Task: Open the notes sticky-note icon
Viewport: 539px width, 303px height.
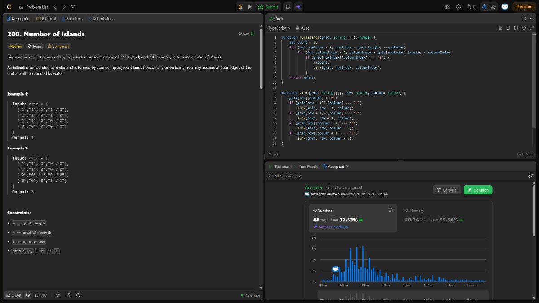Action: 287,7
